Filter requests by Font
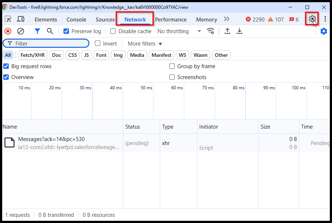 point(101,55)
